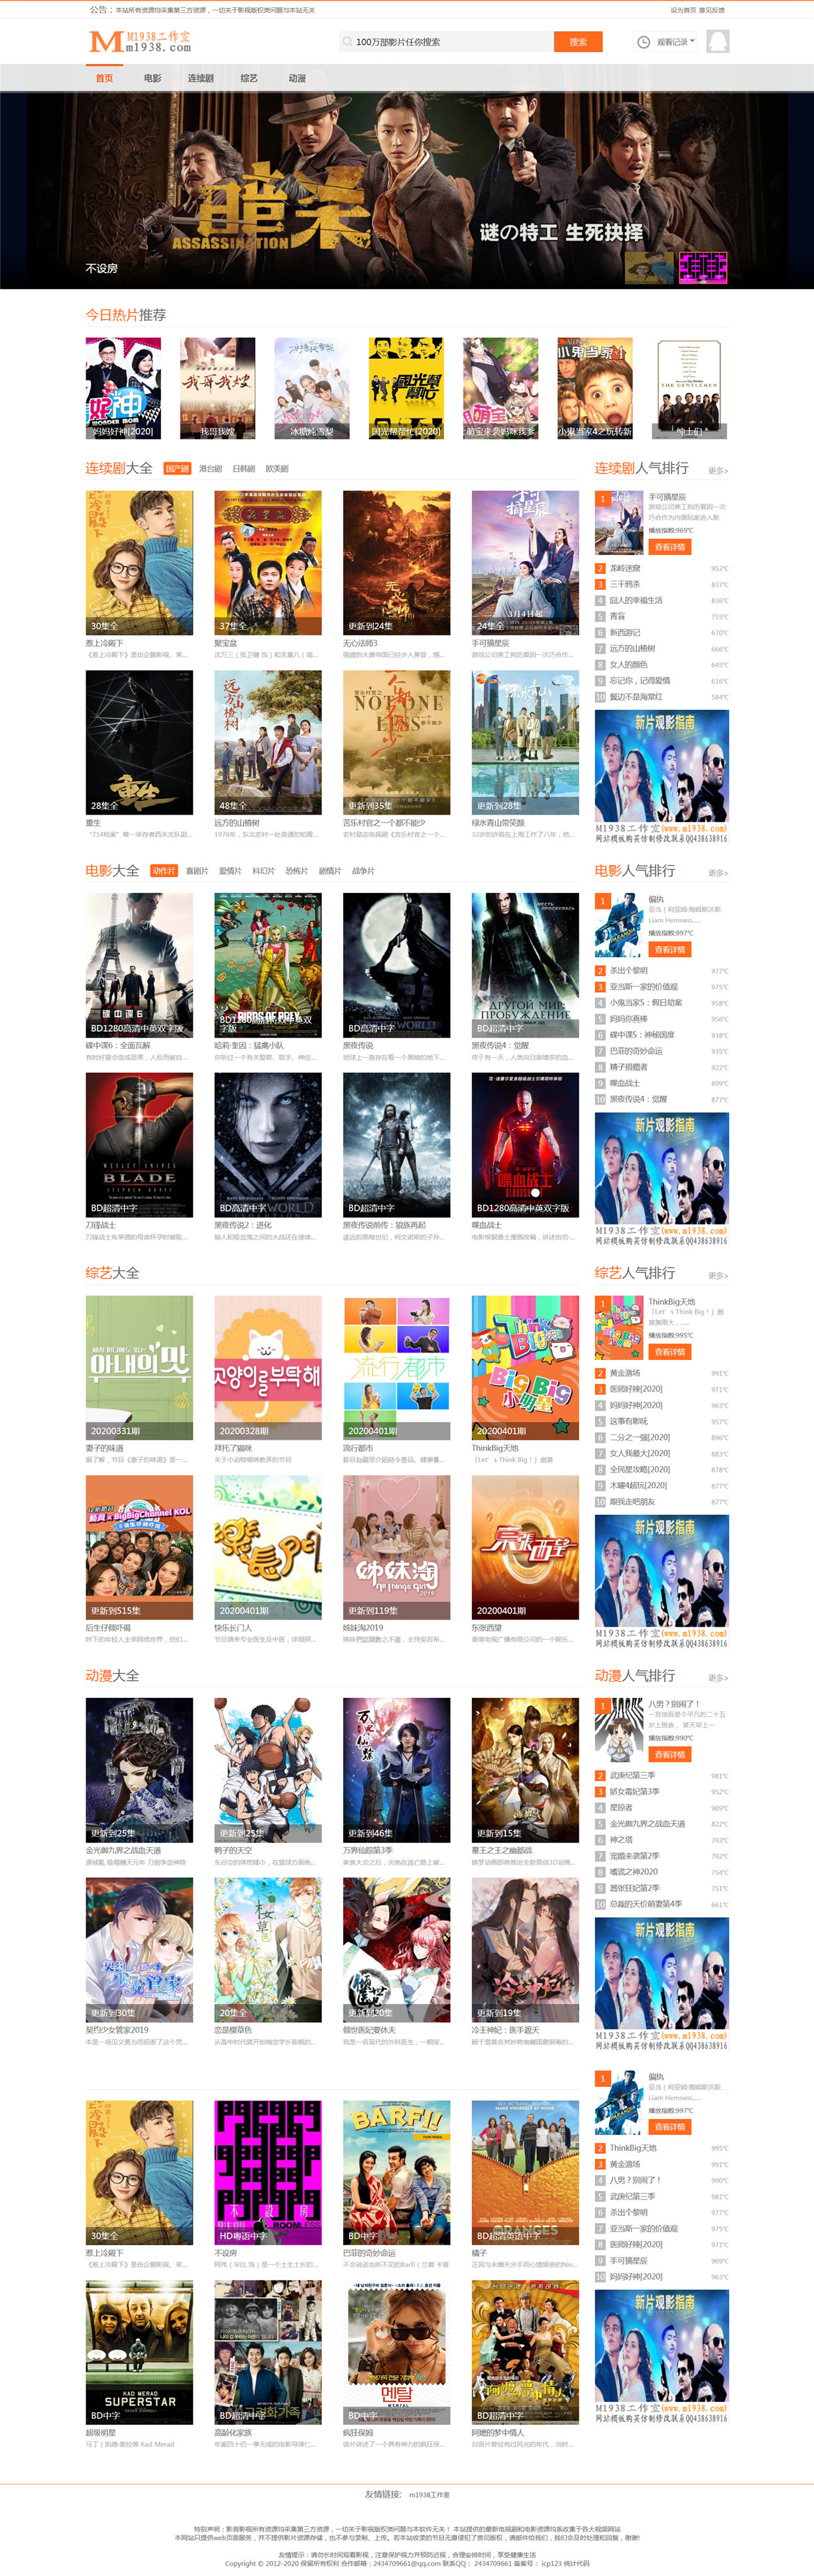The width and height of the screenshot is (814, 2576).
Task: Open the 喋血战士 movie poster
Action: (x=525, y=1145)
